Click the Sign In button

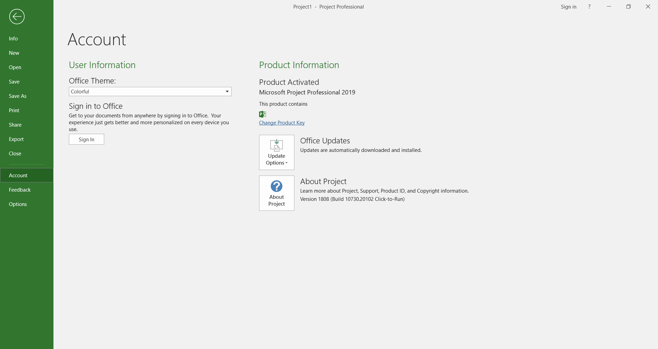86,139
